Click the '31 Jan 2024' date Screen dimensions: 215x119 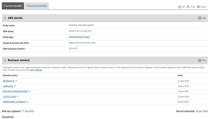(x=183, y=81)
